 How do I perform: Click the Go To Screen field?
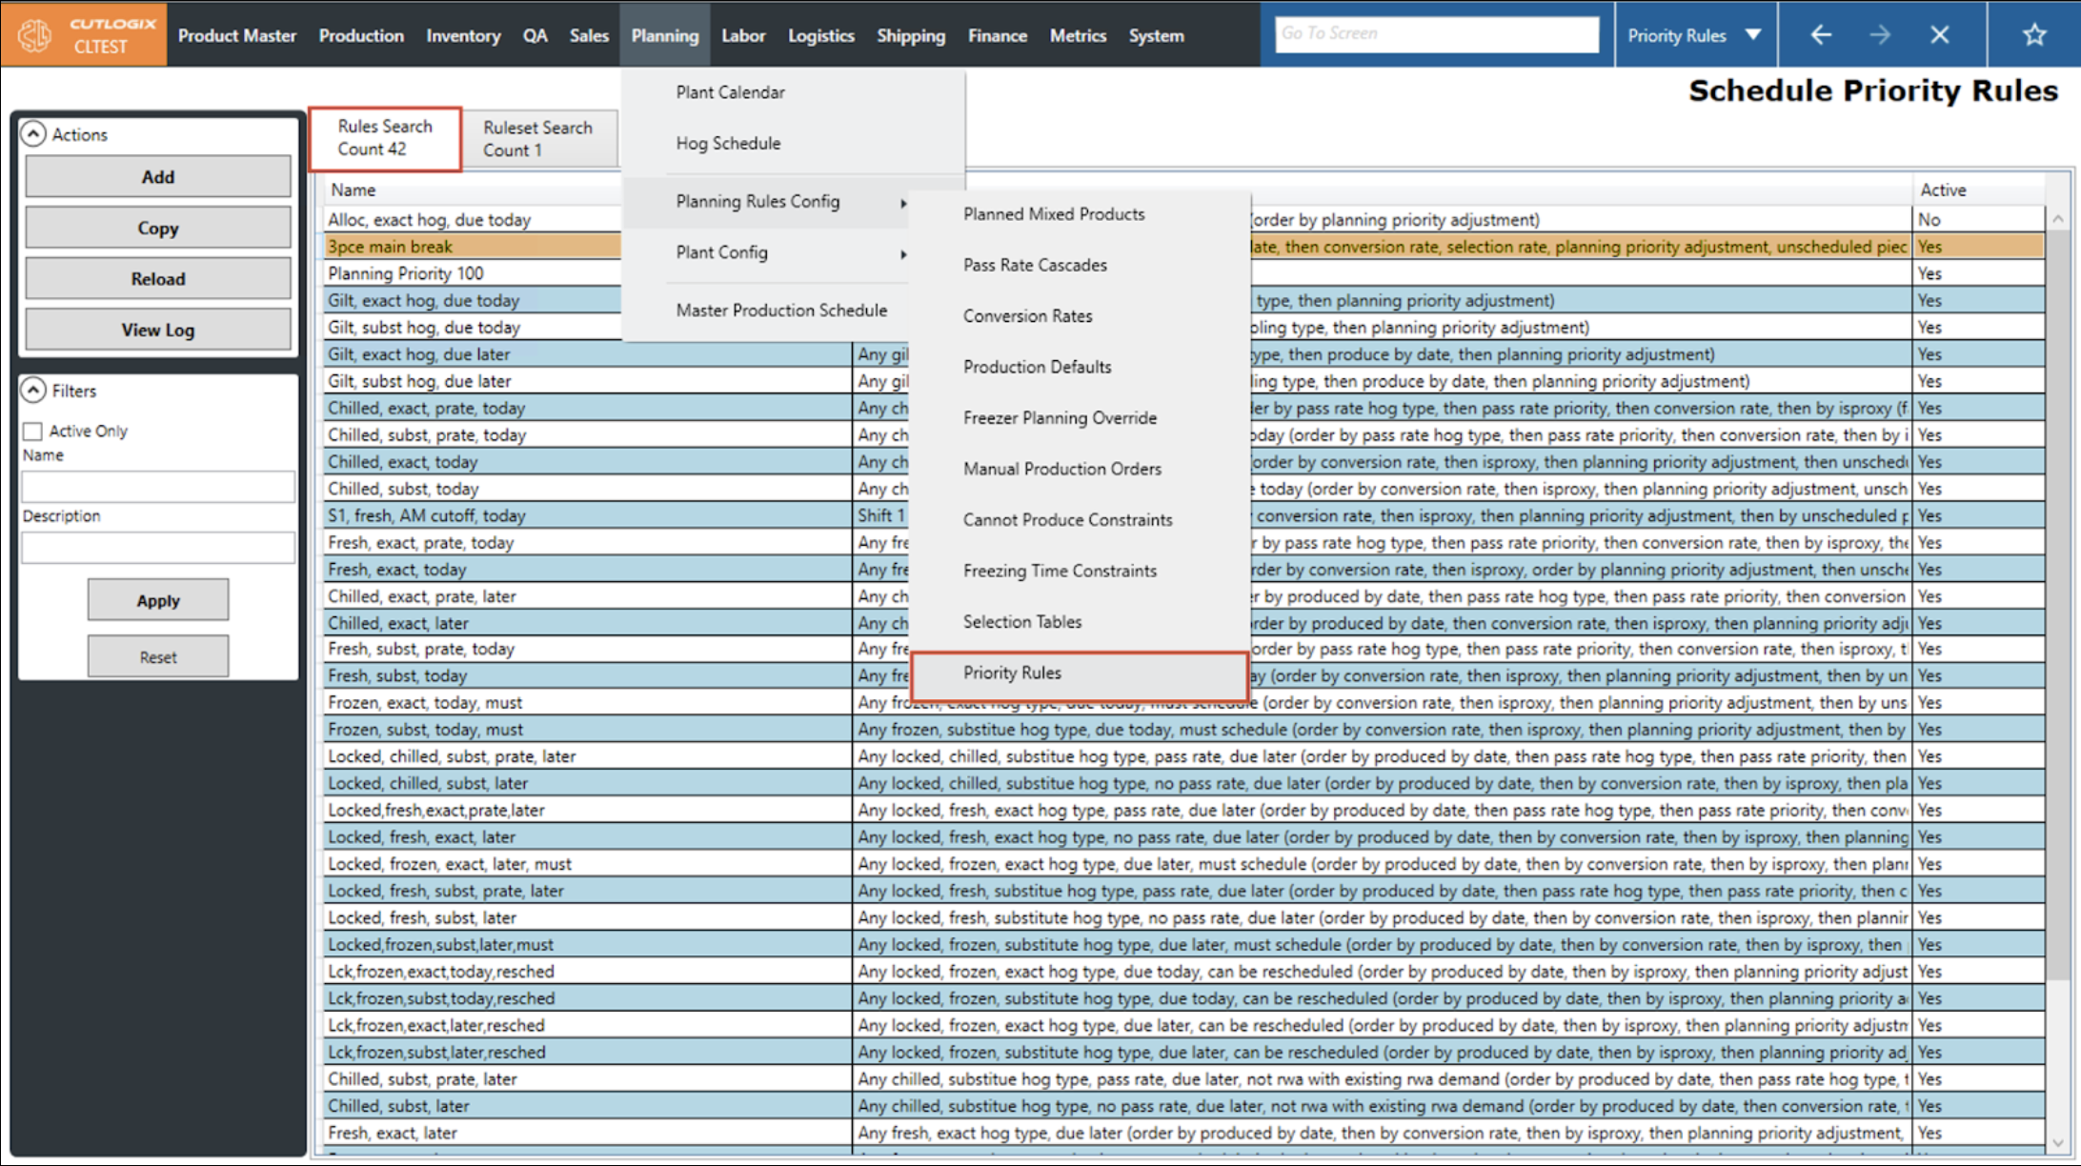[x=1436, y=34]
